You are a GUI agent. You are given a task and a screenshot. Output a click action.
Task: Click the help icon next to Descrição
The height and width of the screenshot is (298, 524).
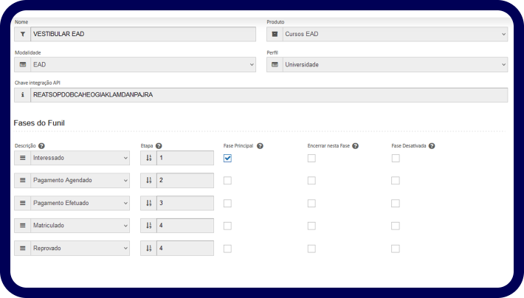tap(42, 146)
